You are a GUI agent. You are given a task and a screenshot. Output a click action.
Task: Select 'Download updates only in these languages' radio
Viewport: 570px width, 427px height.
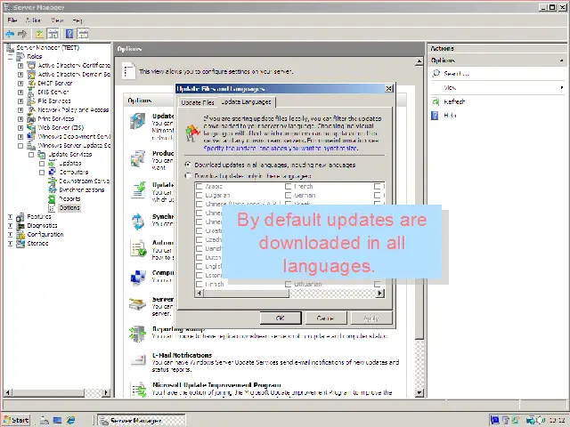pos(188,176)
